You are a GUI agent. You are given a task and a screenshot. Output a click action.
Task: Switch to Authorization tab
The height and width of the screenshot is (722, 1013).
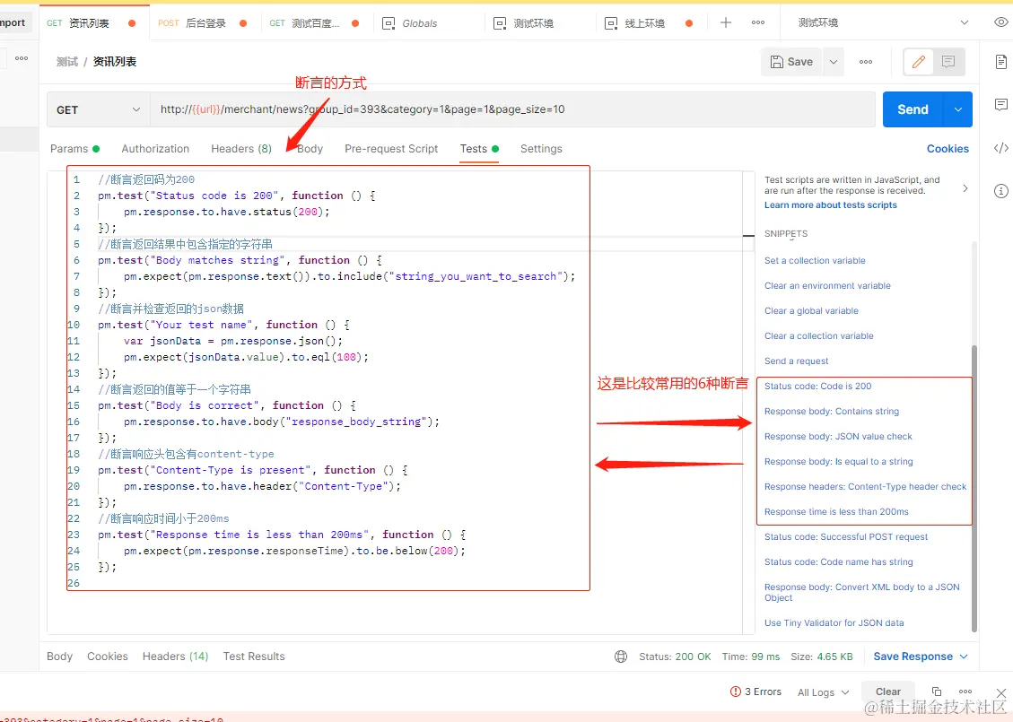(155, 149)
